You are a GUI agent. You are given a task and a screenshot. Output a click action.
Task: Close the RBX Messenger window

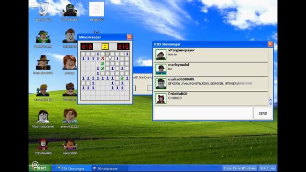pyautogui.click(x=270, y=44)
